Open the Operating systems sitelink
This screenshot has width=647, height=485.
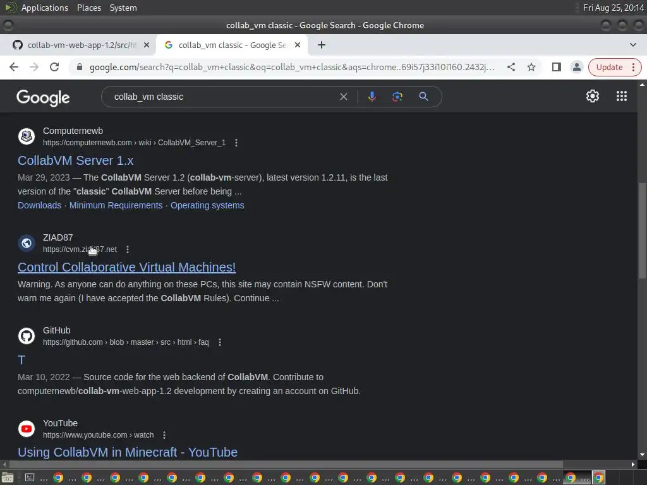pyautogui.click(x=207, y=205)
